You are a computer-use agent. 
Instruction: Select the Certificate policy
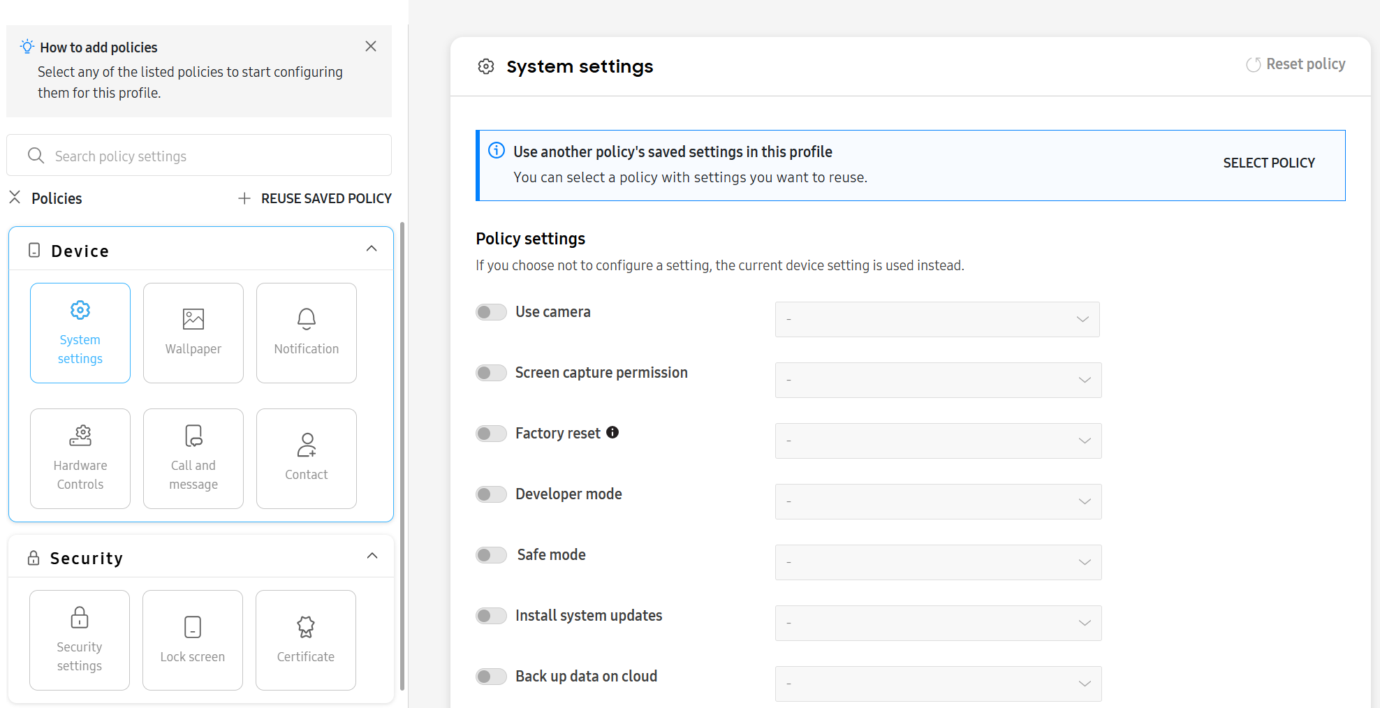click(x=305, y=640)
